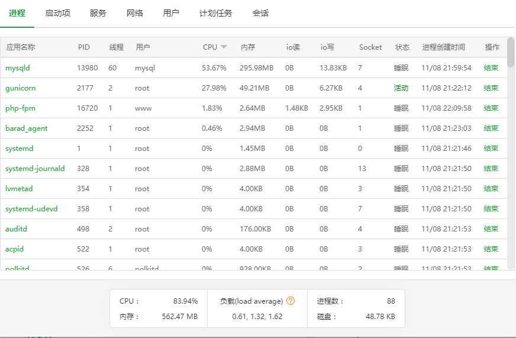Viewport: 516px width, 338px height.
Task: Click the www user cell
Action: [143, 108]
